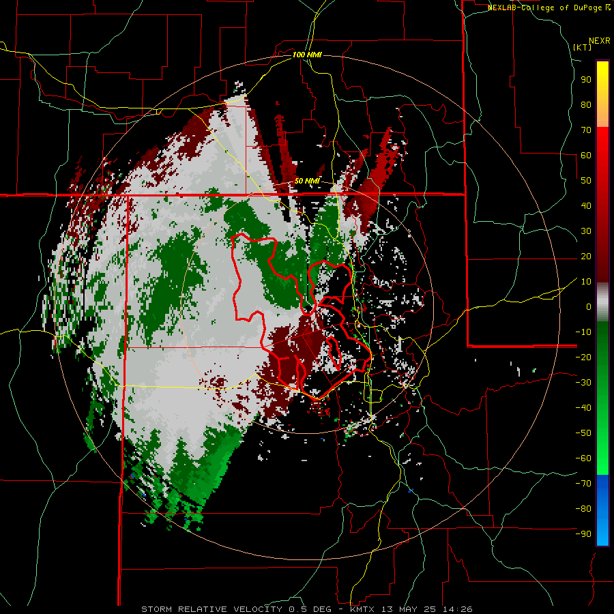This screenshot has height=614, width=614.
Task: Click the 100 NMI range ring label
Action: 307,55
